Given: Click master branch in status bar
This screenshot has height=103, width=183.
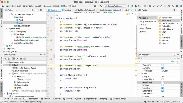Looking at the screenshot, I should pyautogui.click(x=174, y=102).
